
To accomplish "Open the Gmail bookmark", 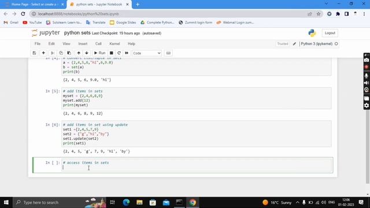I will 11,23.
